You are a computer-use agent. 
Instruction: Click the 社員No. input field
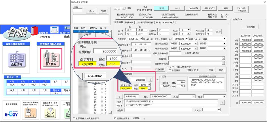pos(163,30)
